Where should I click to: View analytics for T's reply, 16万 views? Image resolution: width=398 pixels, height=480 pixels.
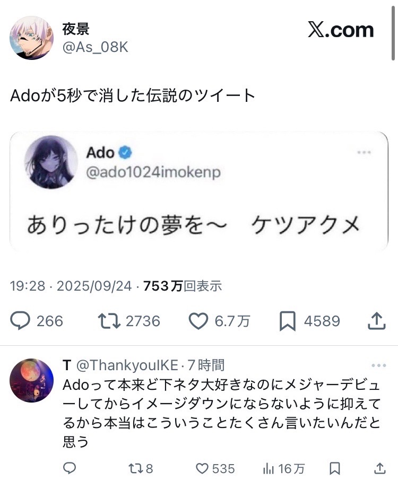[269, 468]
